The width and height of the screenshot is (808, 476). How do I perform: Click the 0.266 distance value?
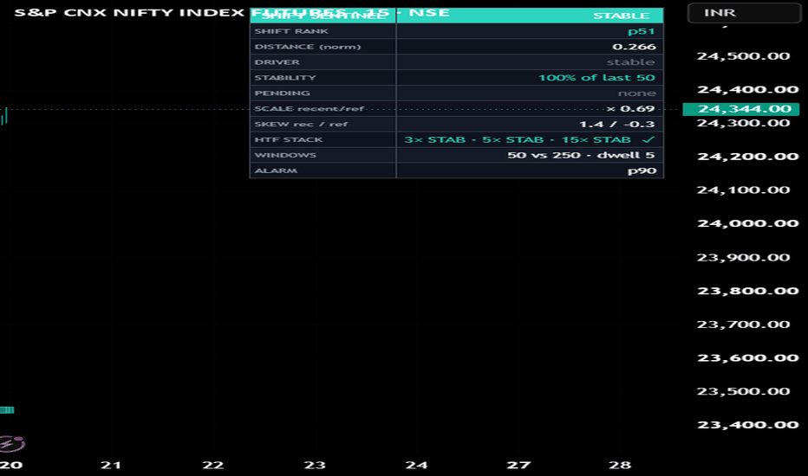[x=634, y=47]
